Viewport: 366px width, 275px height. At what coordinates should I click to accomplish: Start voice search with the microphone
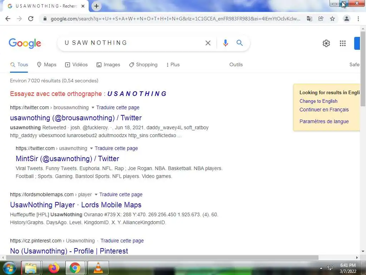pos(226,43)
